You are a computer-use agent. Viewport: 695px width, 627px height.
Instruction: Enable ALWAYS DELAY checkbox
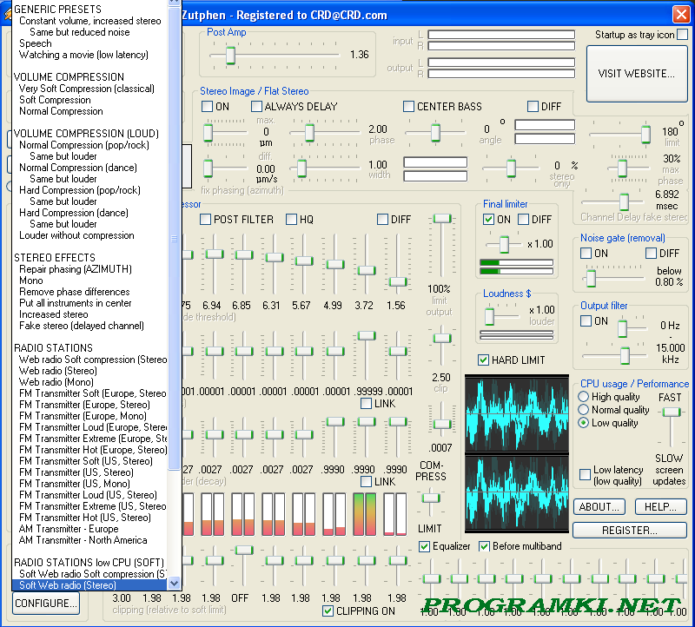257,107
